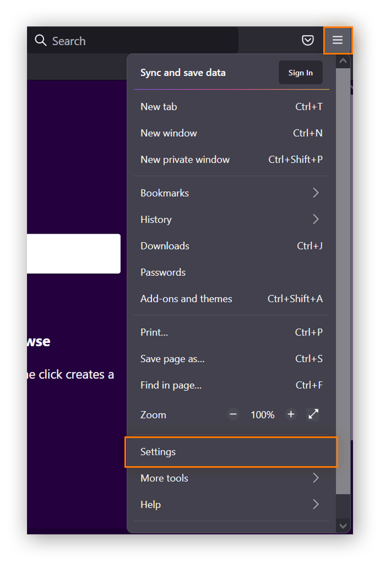This screenshot has height=563, width=380.
Task: Open the Passwords manager
Action: pos(163,272)
